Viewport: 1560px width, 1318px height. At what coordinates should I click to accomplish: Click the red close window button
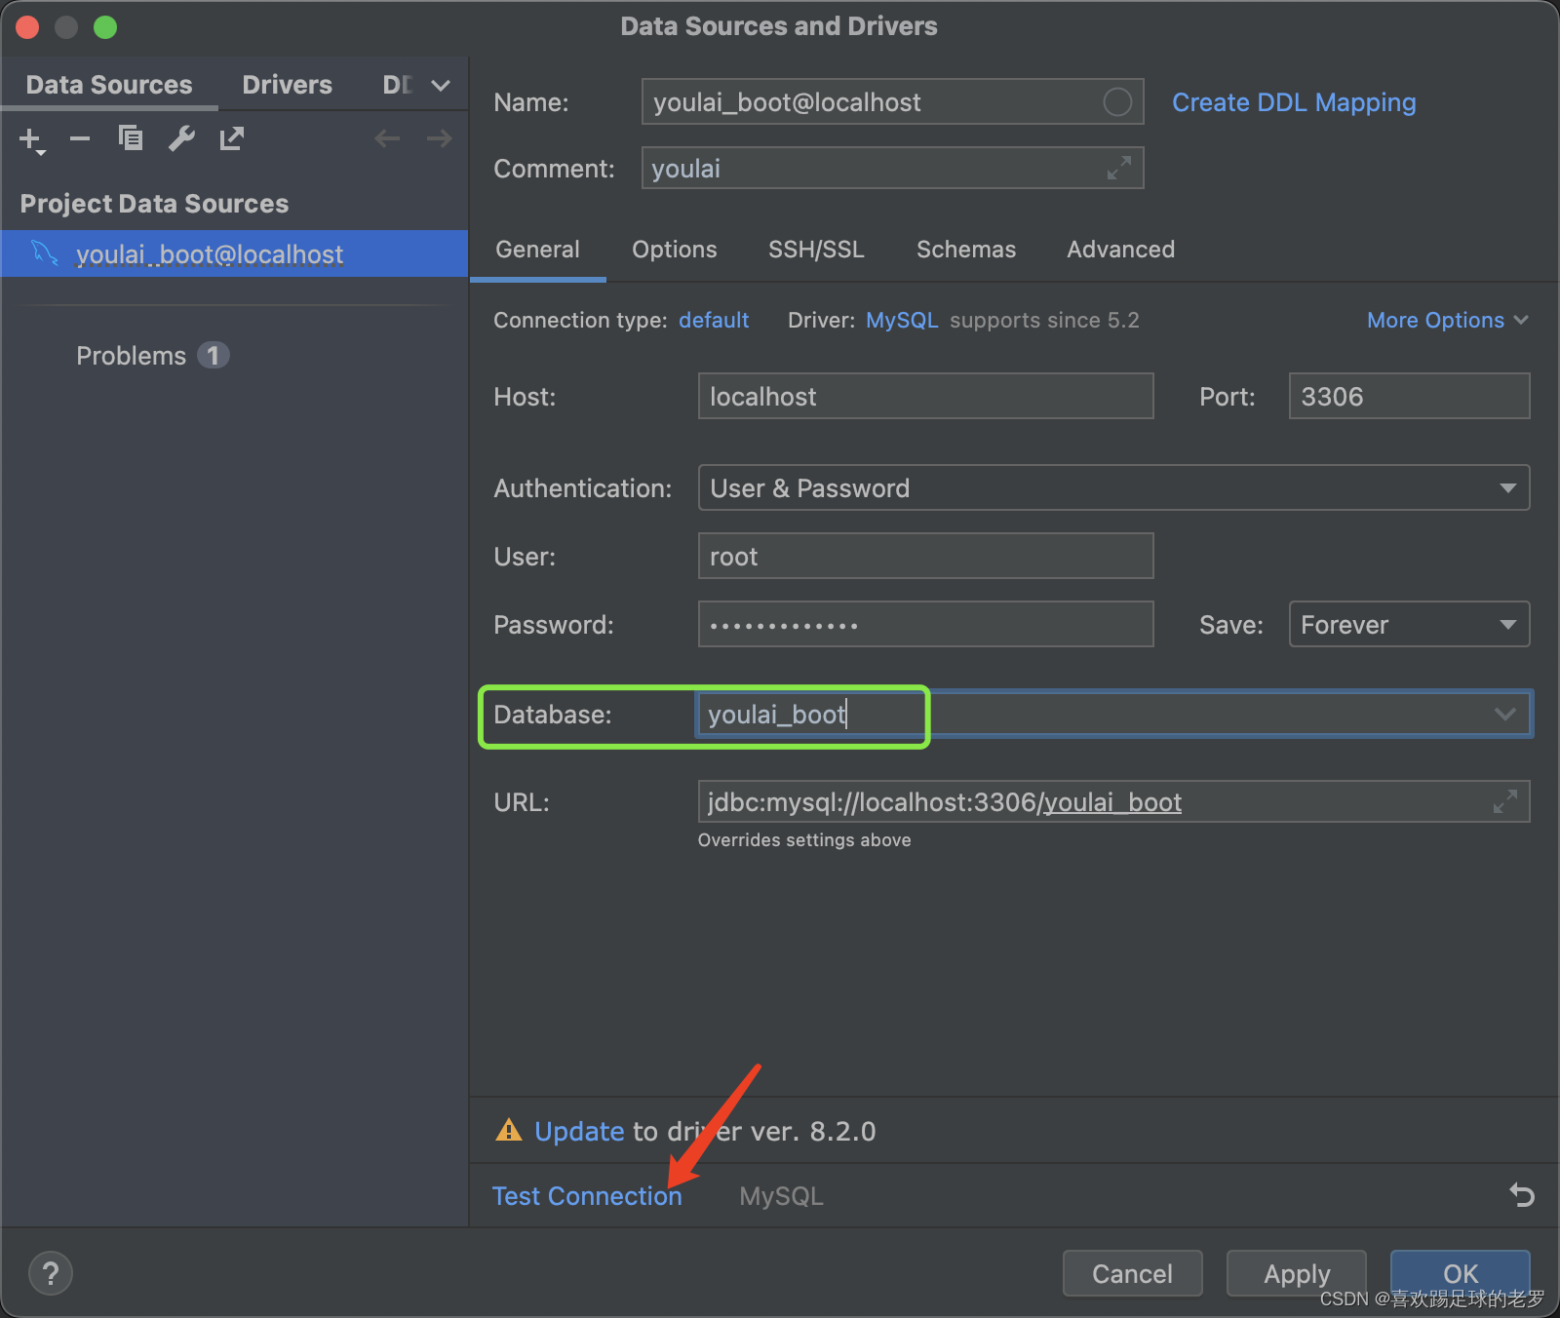coord(27,26)
